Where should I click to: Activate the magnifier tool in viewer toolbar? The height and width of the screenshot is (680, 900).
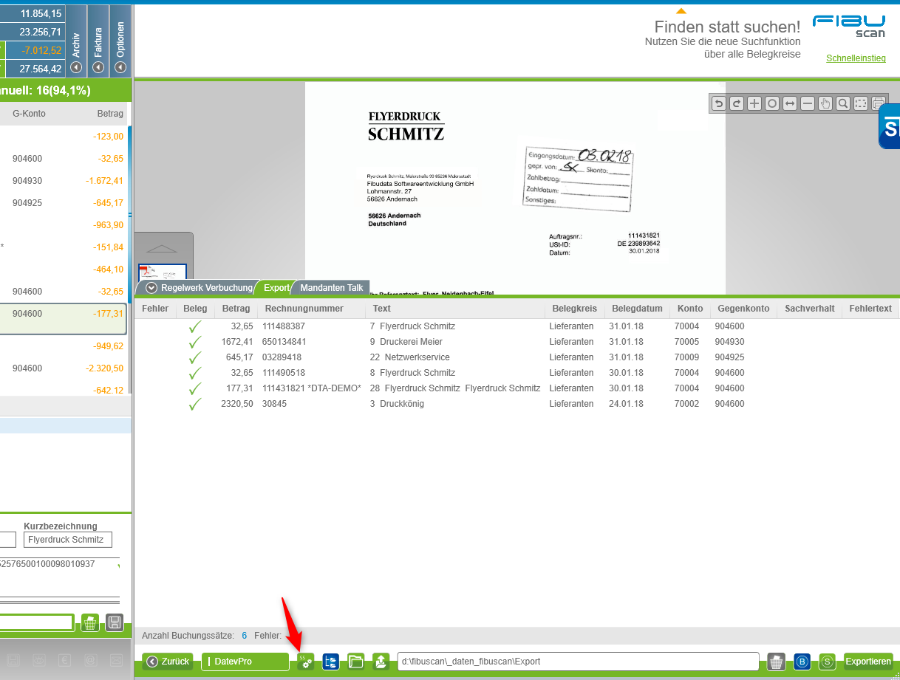[843, 104]
